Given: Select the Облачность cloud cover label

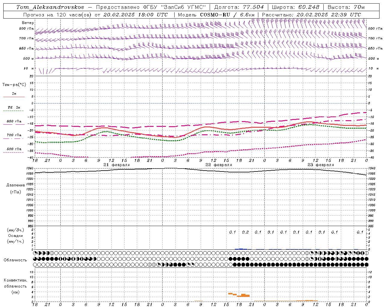Looking at the screenshot, I should [15, 260].
